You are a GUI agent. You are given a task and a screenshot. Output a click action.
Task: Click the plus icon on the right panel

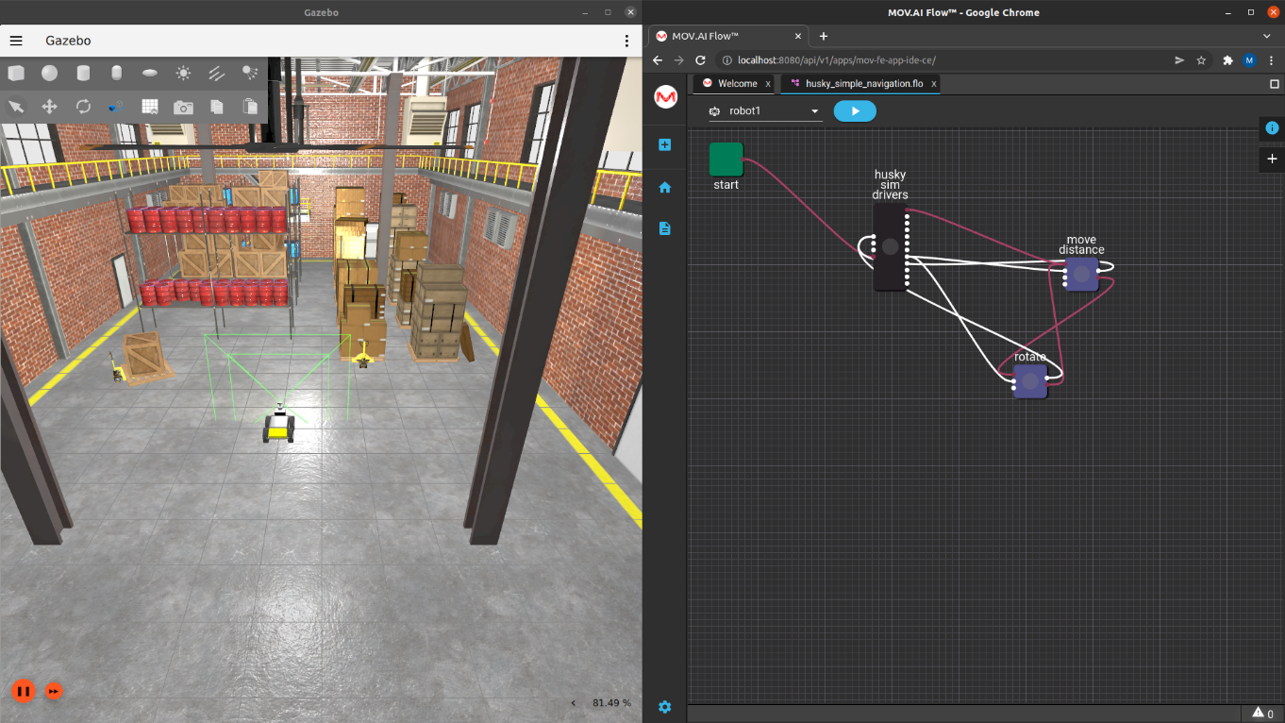(1272, 159)
